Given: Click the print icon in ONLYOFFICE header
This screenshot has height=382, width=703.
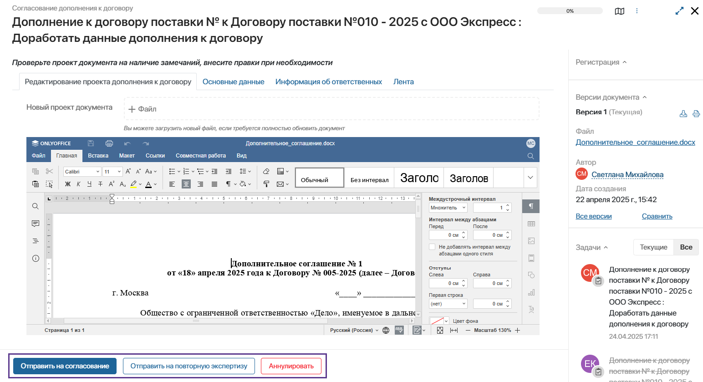Looking at the screenshot, I should (109, 143).
